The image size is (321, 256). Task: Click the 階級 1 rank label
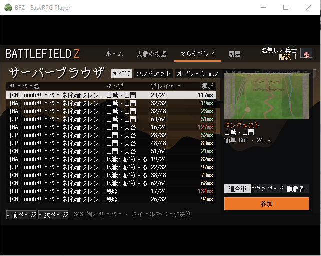coord(288,57)
